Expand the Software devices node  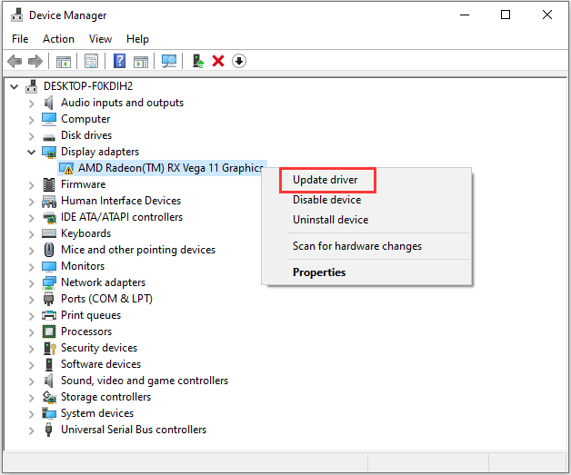32,365
